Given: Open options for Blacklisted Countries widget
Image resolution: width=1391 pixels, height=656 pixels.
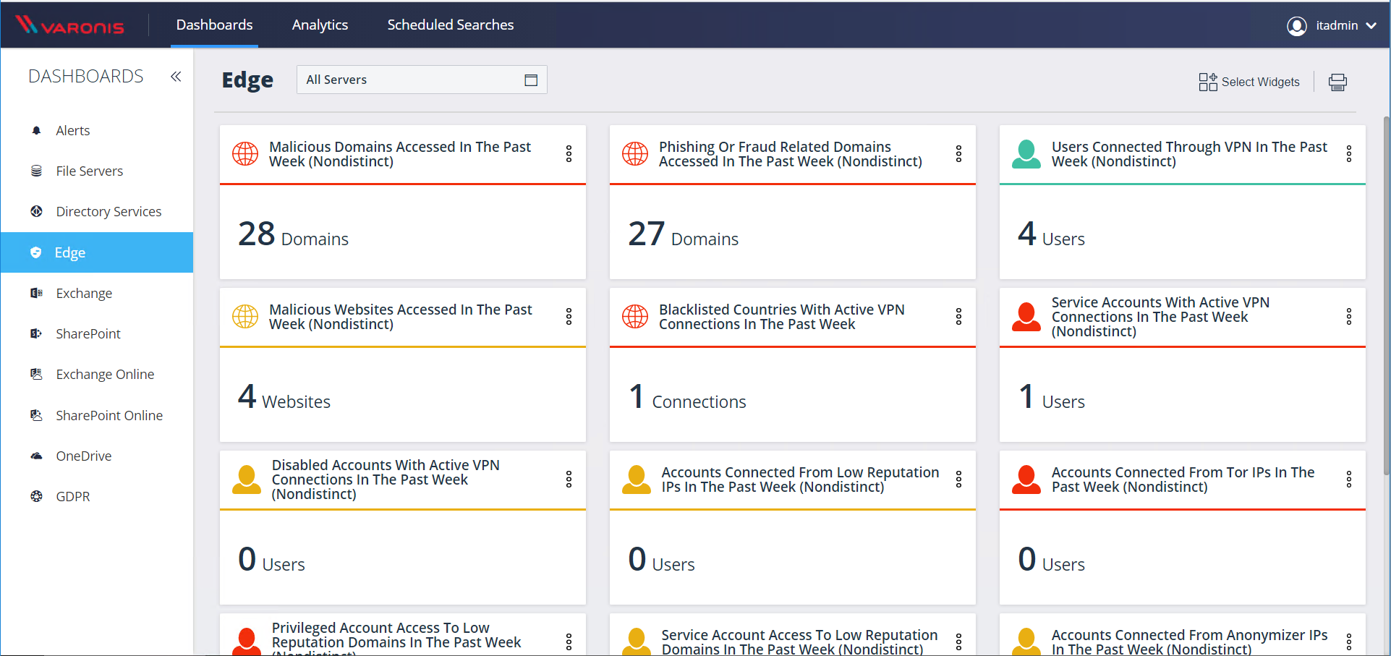Looking at the screenshot, I should tap(958, 317).
